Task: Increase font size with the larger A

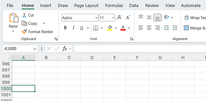Action: [120, 18]
